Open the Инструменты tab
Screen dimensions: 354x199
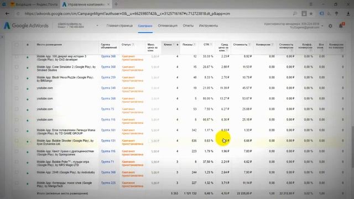pos(208,26)
